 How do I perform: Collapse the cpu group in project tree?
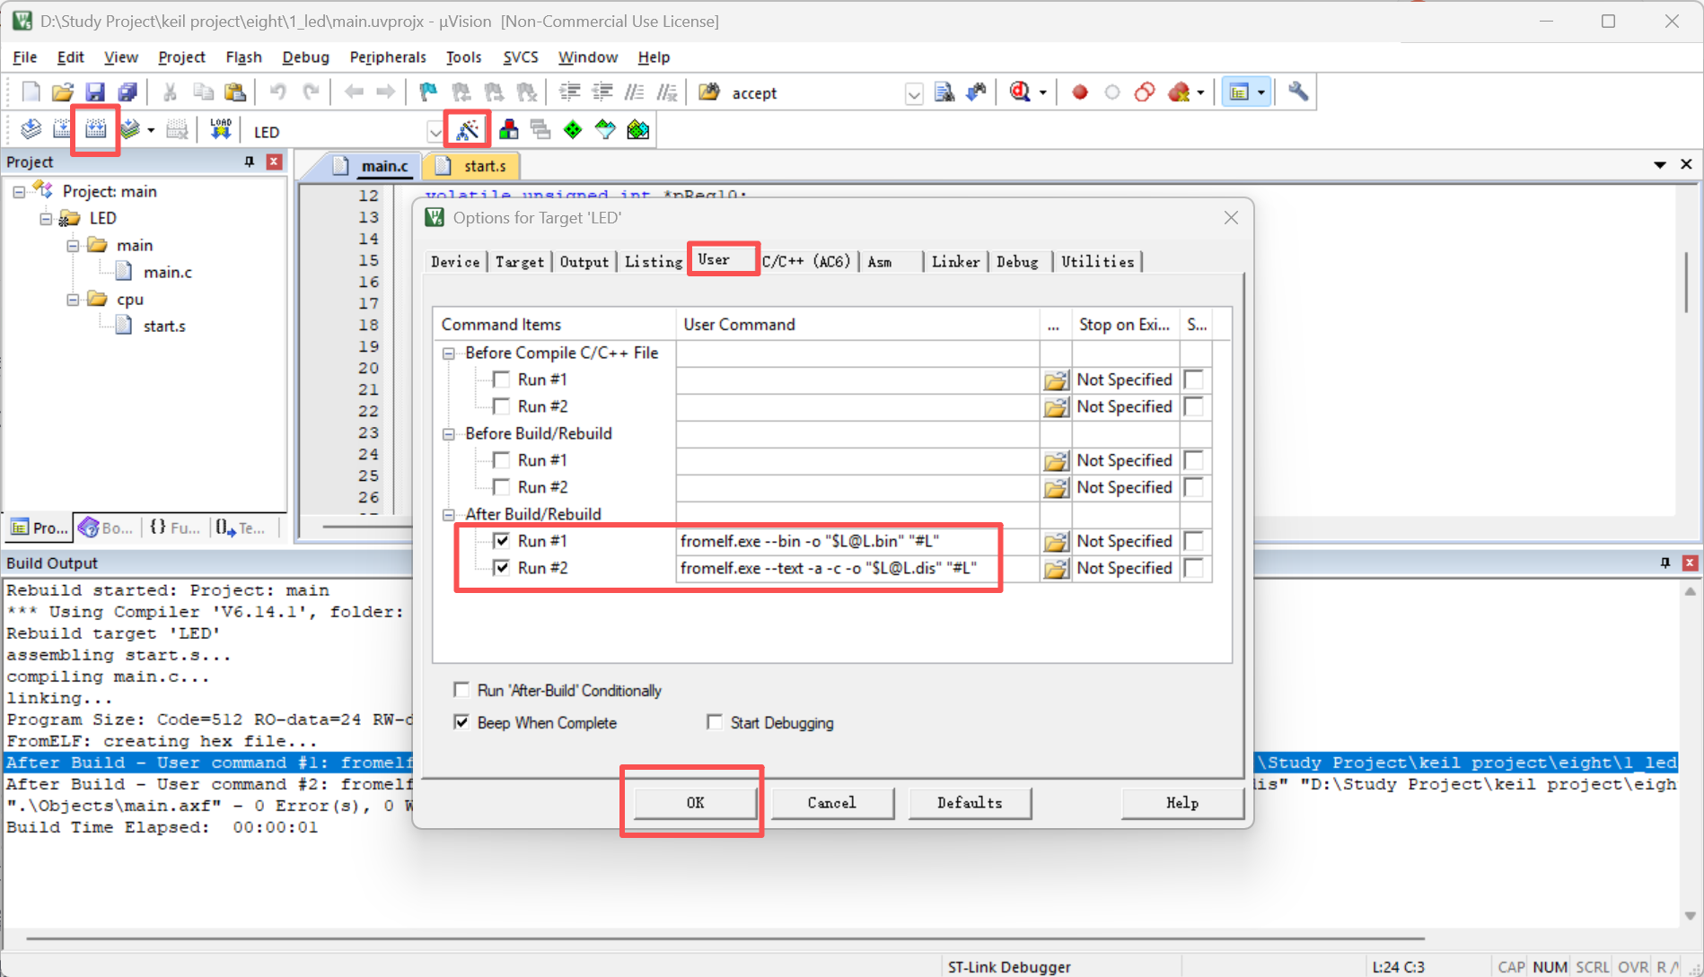pos(73,300)
